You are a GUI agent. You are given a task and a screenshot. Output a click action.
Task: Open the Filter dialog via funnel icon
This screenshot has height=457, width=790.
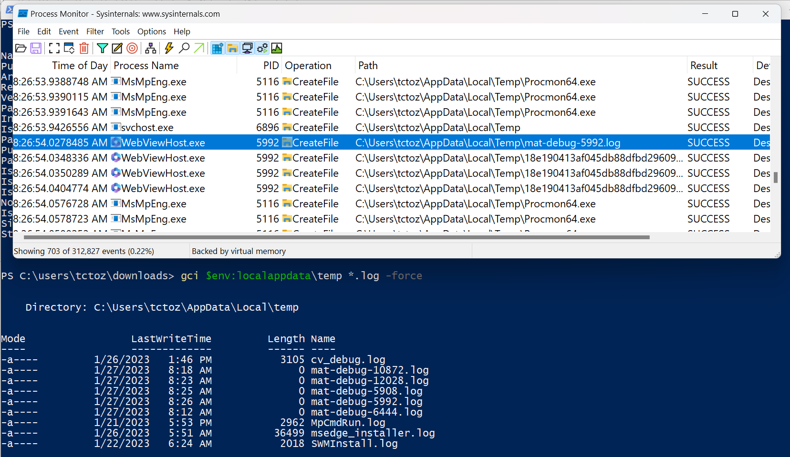coord(102,48)
